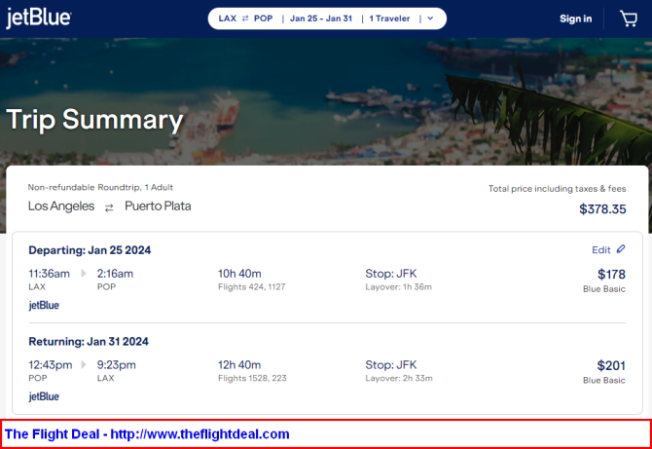Click the 2:16am arrival time
This screenshot has width=652, height=449.
[x=115, y=274]
